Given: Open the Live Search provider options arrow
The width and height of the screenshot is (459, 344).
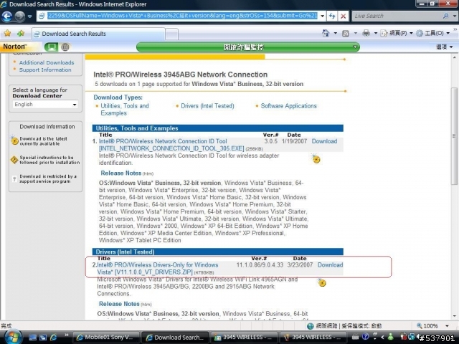Looking at the screenshot, I should click(x=454, y=16).
